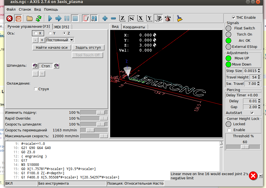
Task: Switch to Координаты tab
Action: click(x=134, y=27)
